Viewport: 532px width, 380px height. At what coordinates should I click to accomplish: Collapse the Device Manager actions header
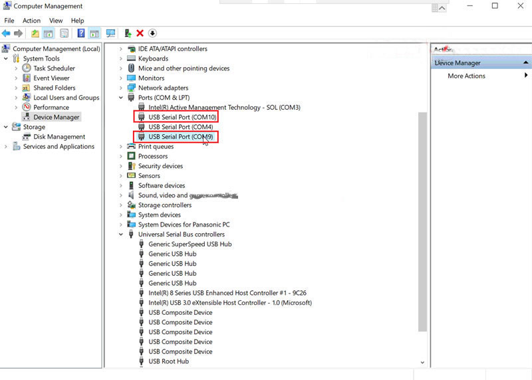coord(525,62)
